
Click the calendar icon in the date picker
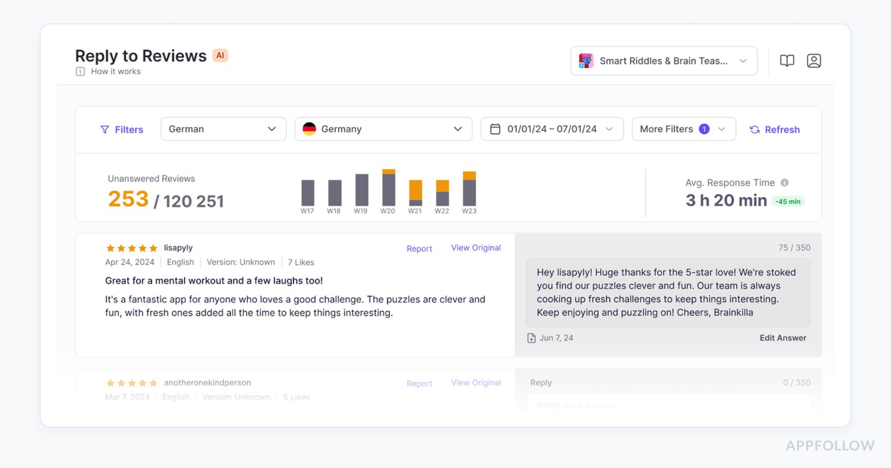[495, 128]
